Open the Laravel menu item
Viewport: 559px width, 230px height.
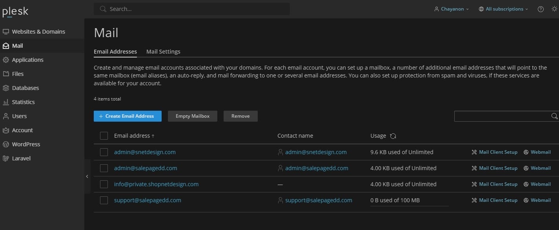pos(42,158)
